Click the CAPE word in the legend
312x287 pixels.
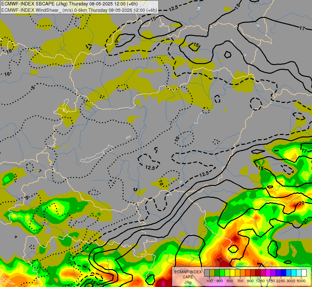point(188,277)
